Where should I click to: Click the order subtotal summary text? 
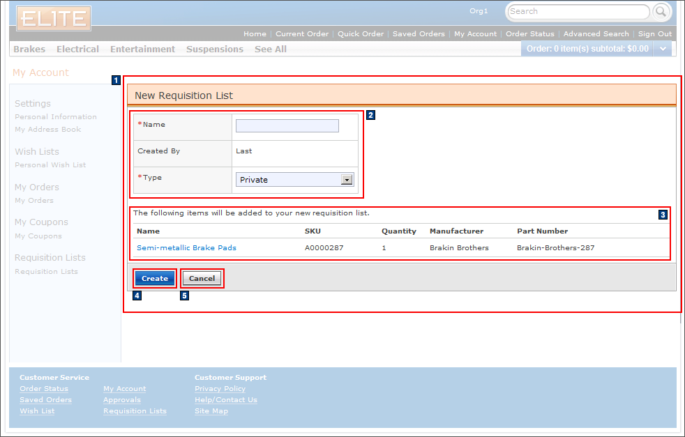pos(587,49)
